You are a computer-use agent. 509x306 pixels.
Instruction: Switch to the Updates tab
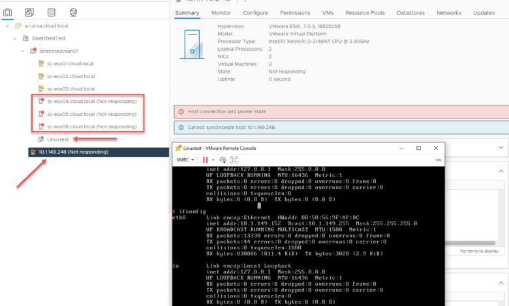484,13
